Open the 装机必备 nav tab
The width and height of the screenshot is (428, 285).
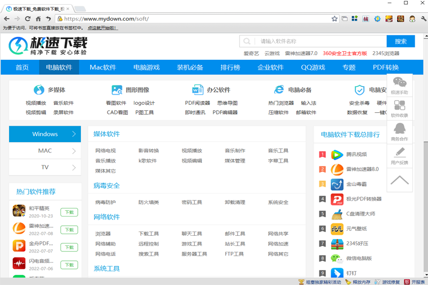[x=190, y=67]
